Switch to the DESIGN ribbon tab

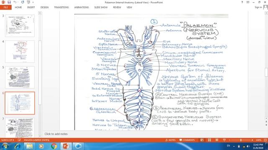point(44,7)
